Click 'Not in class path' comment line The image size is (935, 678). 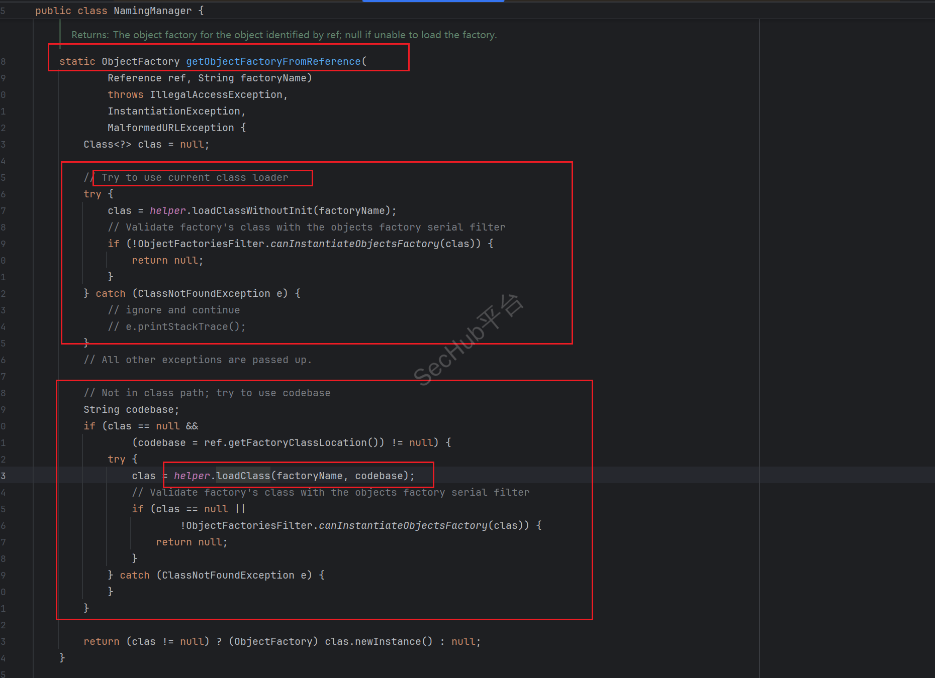click(207, 393)
